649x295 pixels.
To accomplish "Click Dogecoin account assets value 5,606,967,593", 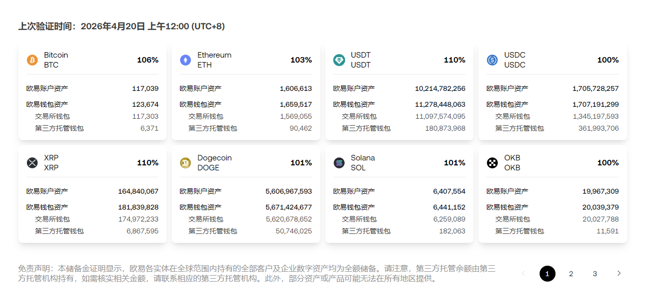I will click(289, 191).
